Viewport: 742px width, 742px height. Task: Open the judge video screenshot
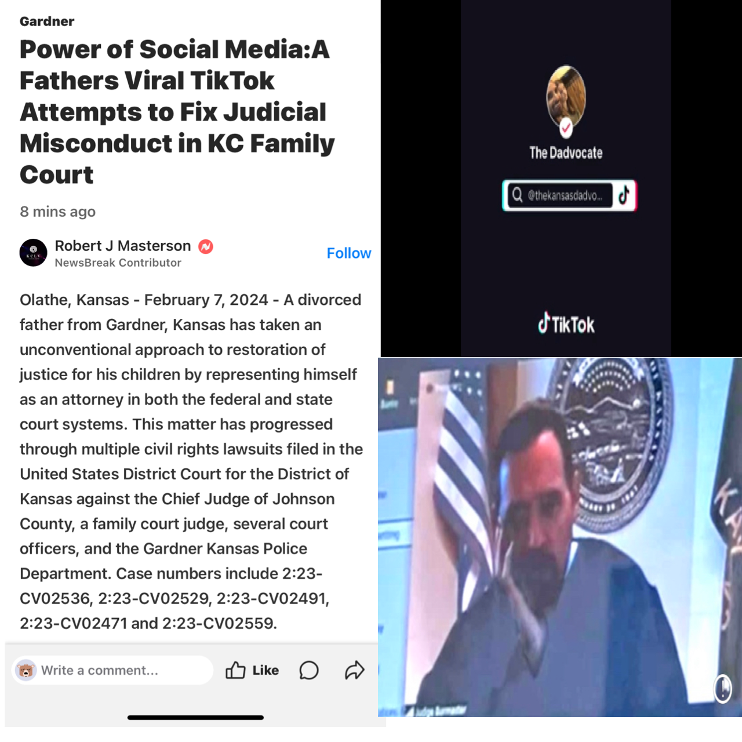pyautogui.click(x=560, y=537)
